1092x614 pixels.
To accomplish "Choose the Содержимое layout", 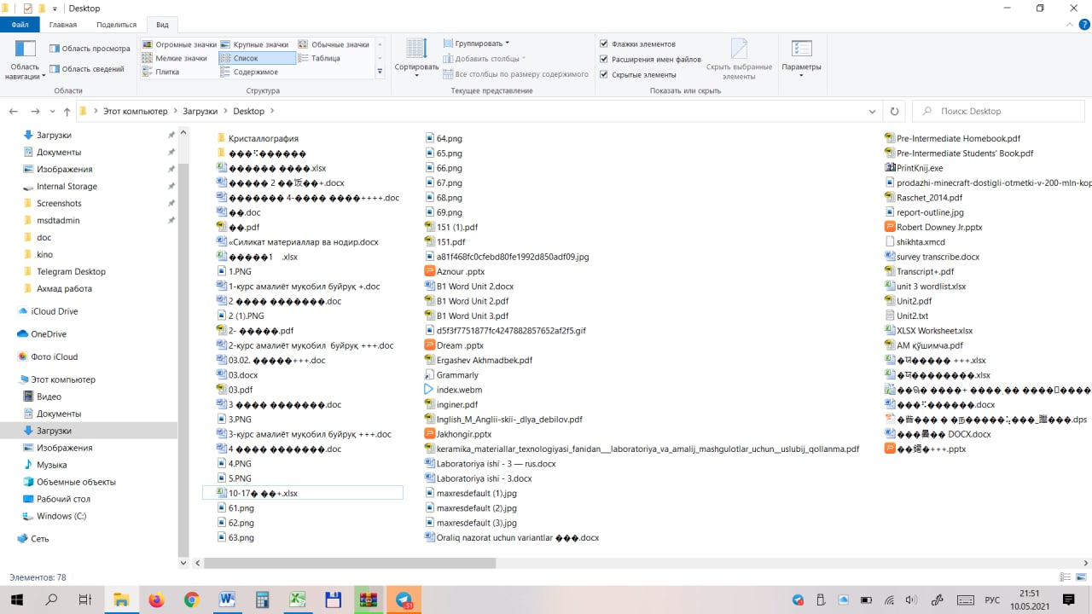I will pyautogui.click(x=249, y=72).
